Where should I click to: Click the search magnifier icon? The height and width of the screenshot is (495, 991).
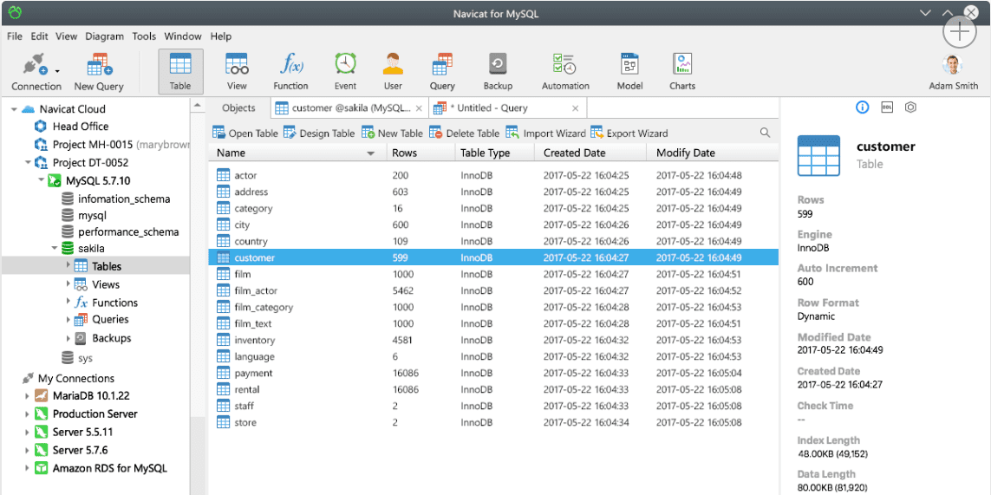[765, 133]
